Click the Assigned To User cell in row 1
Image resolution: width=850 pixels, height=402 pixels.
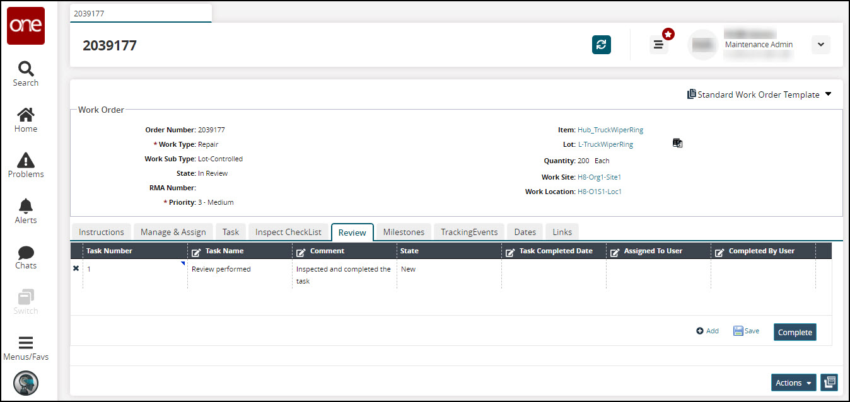point(658,274)
